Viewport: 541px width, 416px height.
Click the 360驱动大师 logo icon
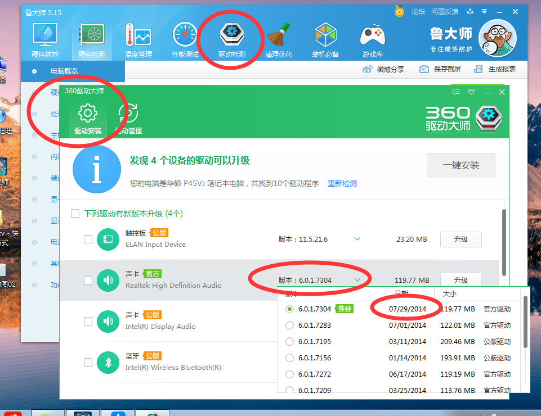point(489,118)
